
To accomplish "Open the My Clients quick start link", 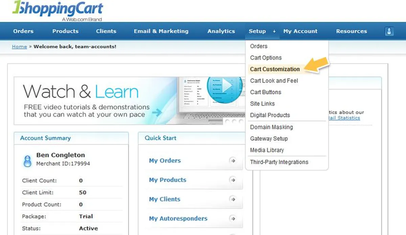I will click(164, 199).
